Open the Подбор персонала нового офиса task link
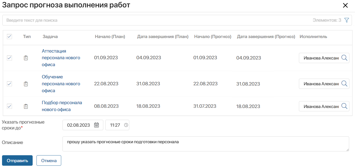The width and height of the screenshot is (355, 168). click(x=62, y=106)
